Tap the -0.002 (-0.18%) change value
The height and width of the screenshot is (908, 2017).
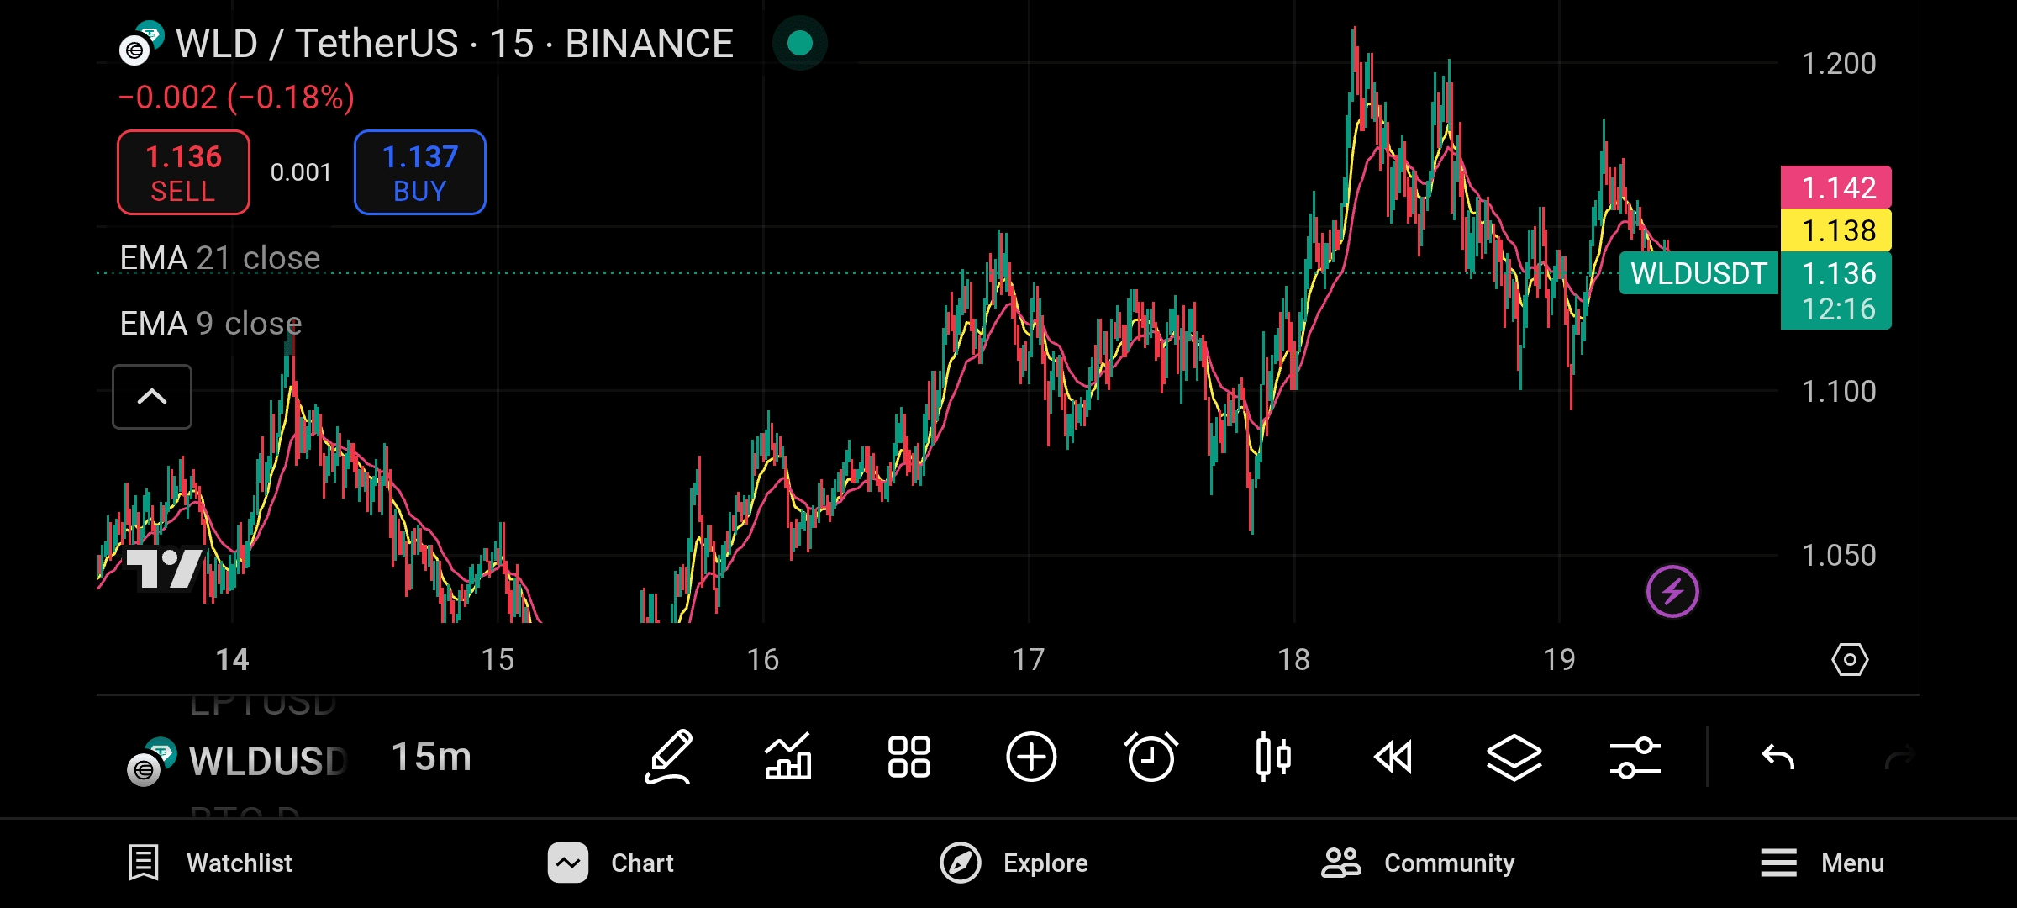pyautogui.click(x=236, y=98)
